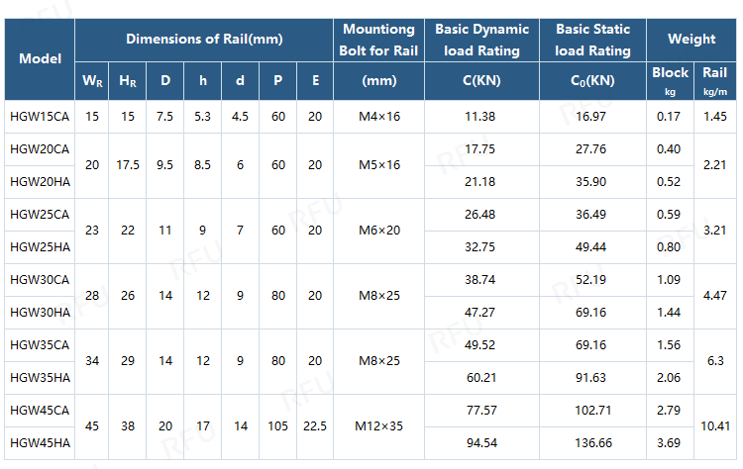
Task: Select the HGW35CA model cell
Action: [x=40, y=345]
